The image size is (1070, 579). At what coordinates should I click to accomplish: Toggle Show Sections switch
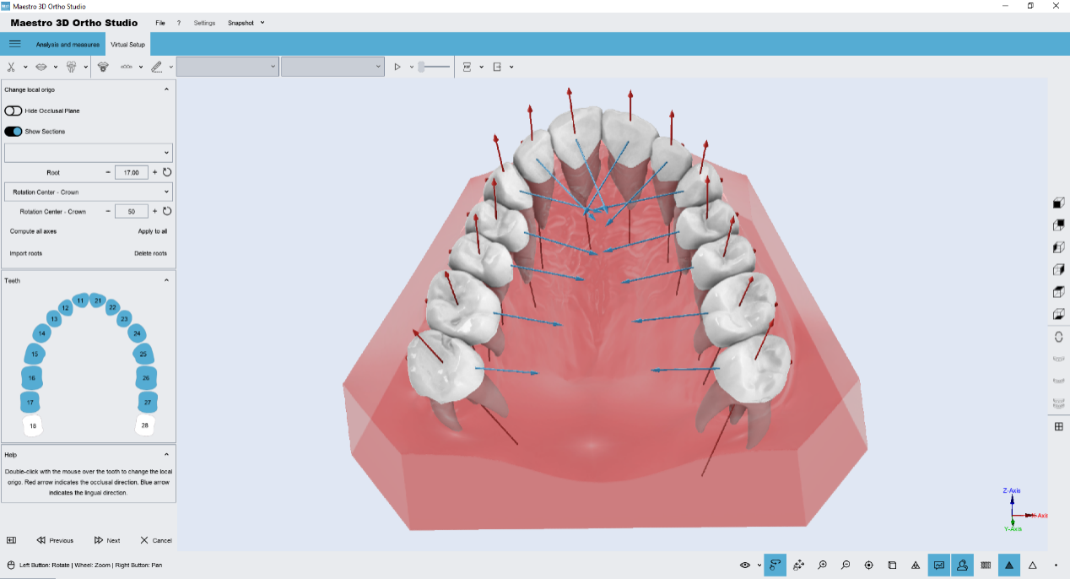click(13, 131)
